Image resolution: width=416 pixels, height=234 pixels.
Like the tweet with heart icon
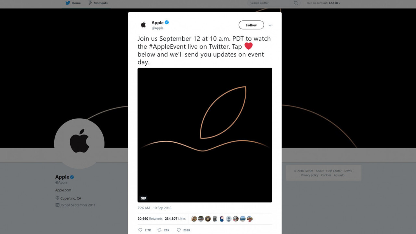pyautogui.click(x=178, y=230)
